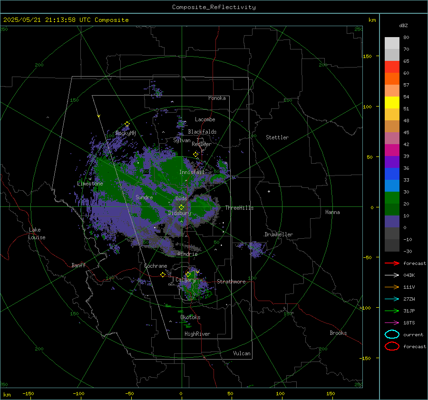
Task: Click the Cochrane city label
Action: tap(156, 266)
